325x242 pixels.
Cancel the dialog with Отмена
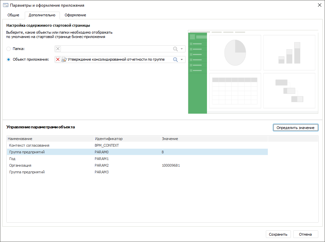[306, 234]
